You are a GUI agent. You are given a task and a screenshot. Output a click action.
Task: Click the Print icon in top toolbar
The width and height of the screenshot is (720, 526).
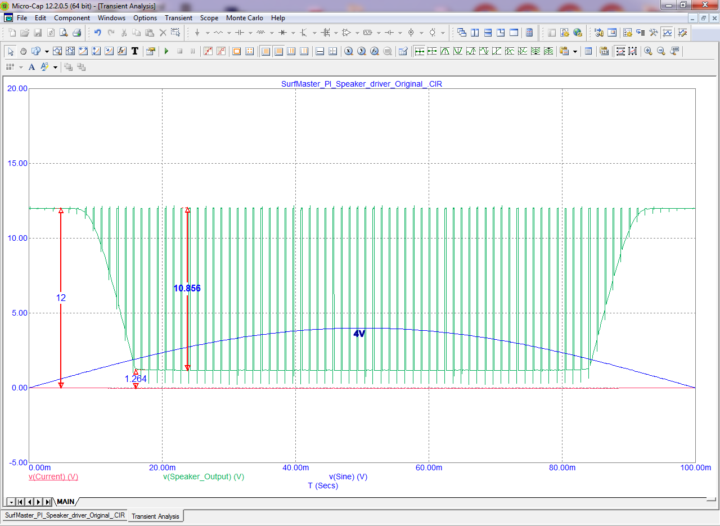(76, 33)
